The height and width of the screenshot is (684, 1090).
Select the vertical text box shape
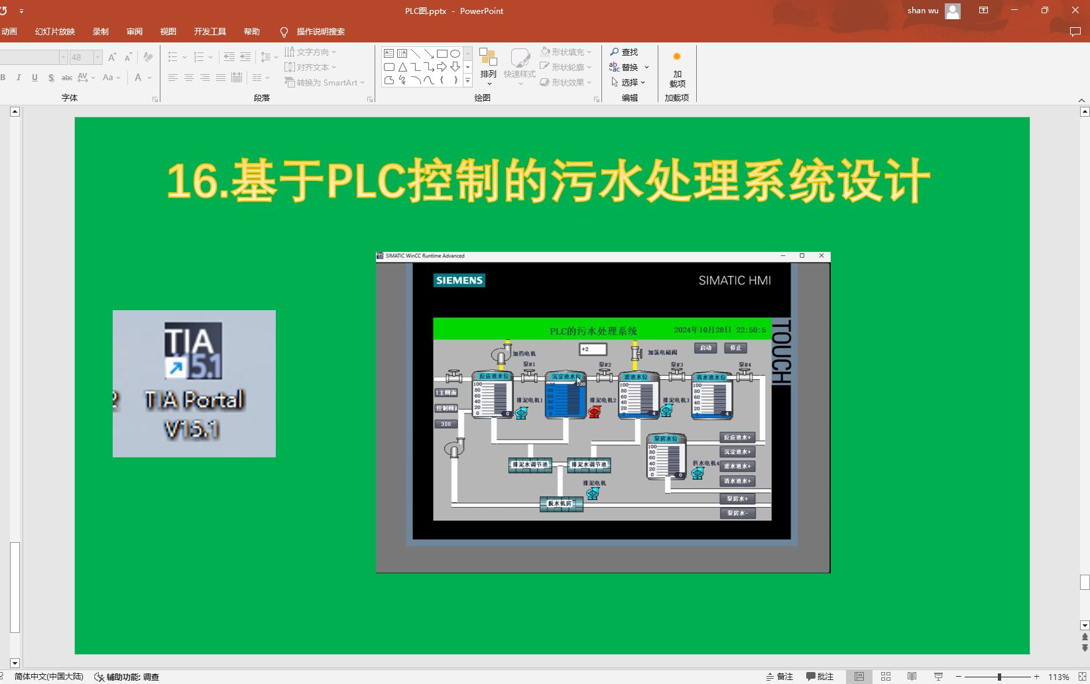click(x=402, y=54)
